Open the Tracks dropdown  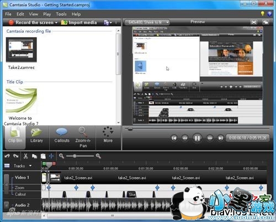[x=30, y=166]
